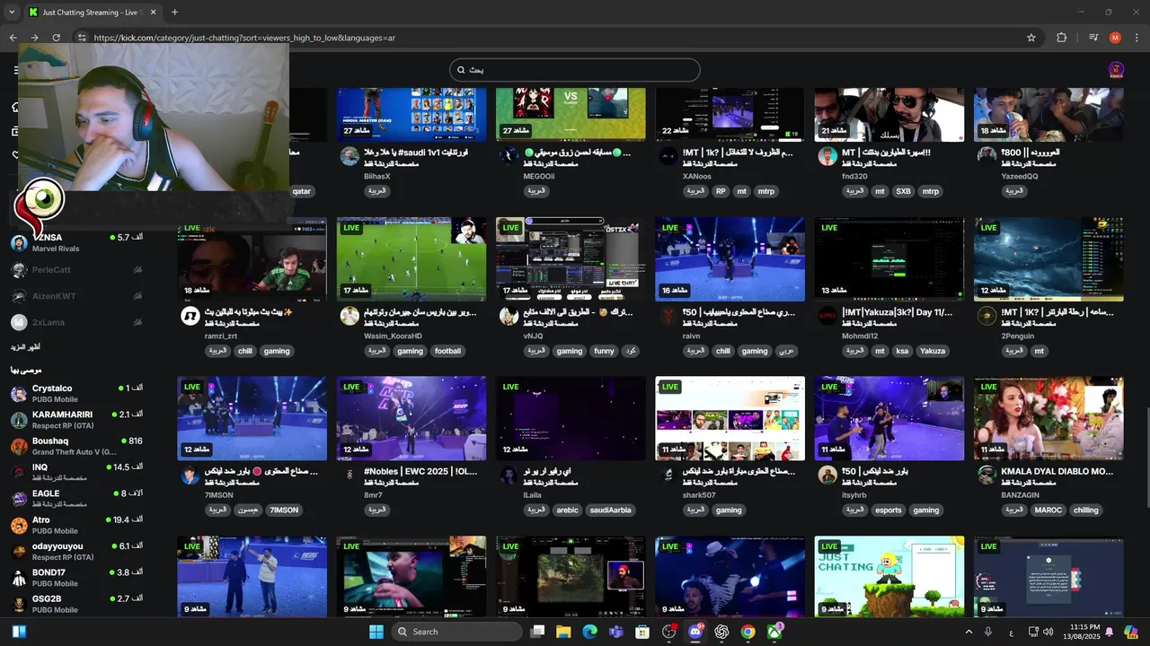The image size is (1150, 646).
Task: Click the Chrome back arrow
Action: click(x=13, y=38)
